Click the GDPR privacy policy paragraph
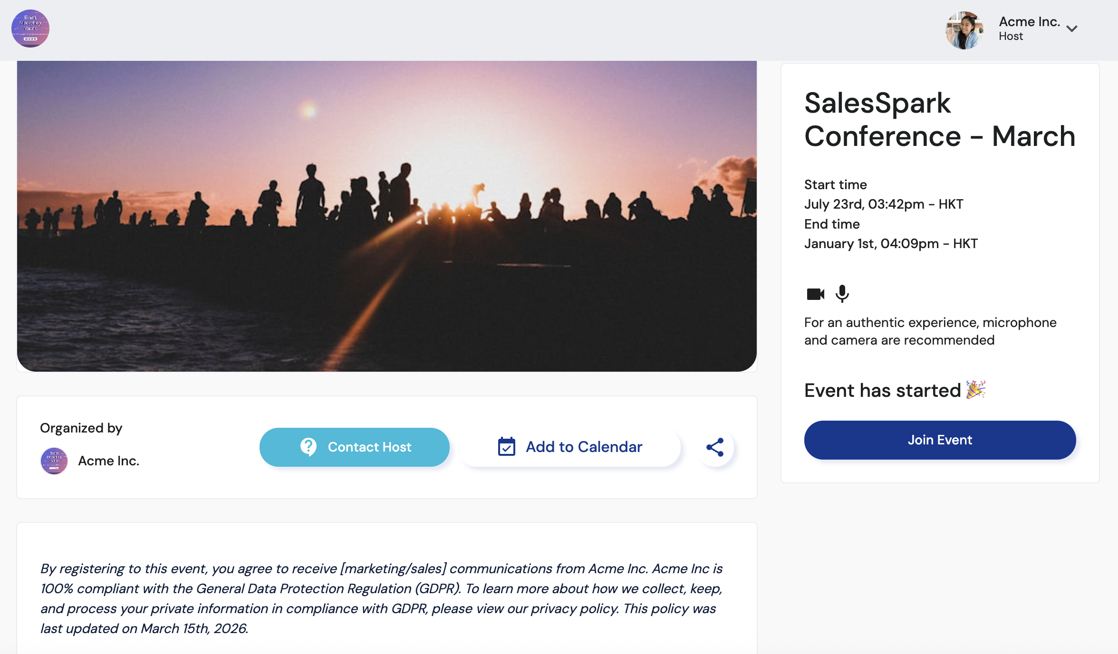The image size is (1118, 654). 381,598
